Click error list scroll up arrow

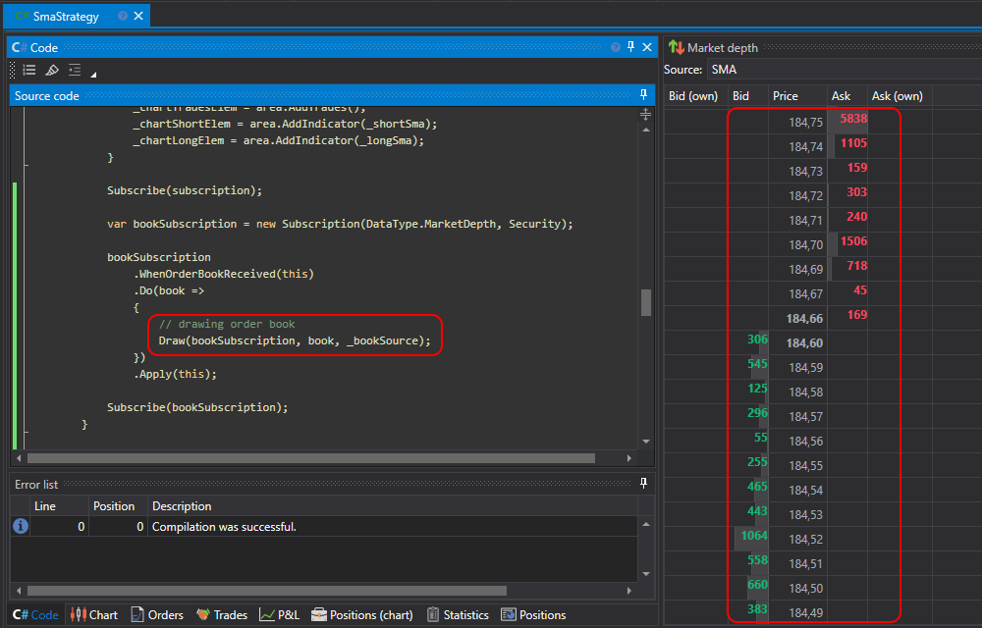pyautogui.click(x=646, y=524)
